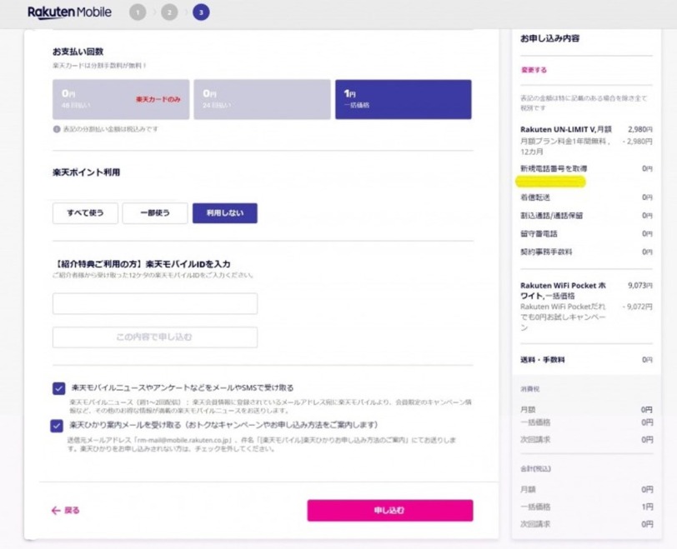Click the Rakuten WiFi Pocket ホワイト text
The image size is (677, 549).
(x=563, y=291)
